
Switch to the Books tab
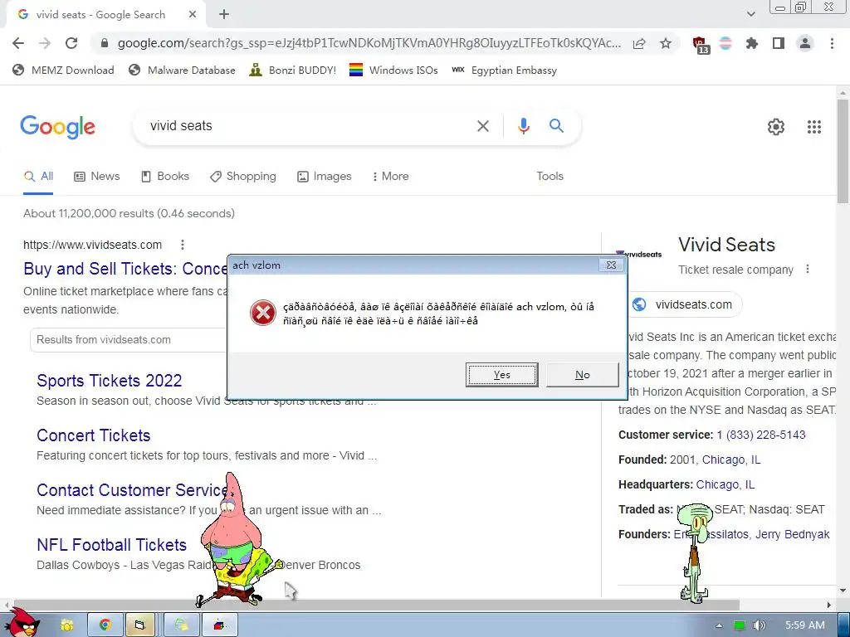coord(165,177)
